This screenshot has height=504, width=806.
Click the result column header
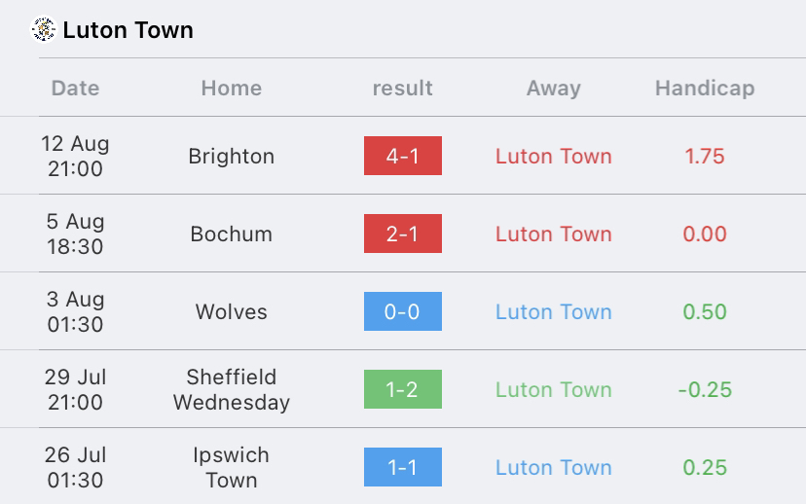click(x=402, y=88)
